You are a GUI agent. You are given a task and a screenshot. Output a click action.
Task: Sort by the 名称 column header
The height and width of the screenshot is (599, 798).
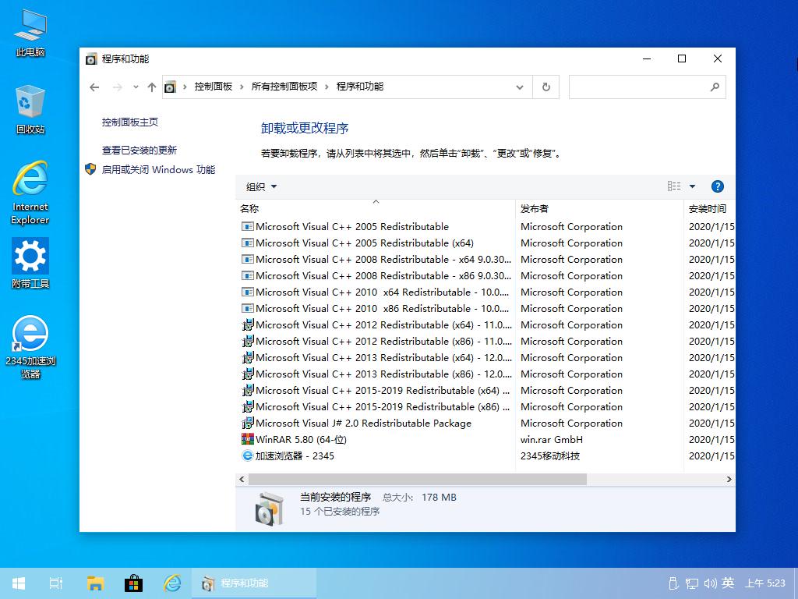tap(376, 208)
